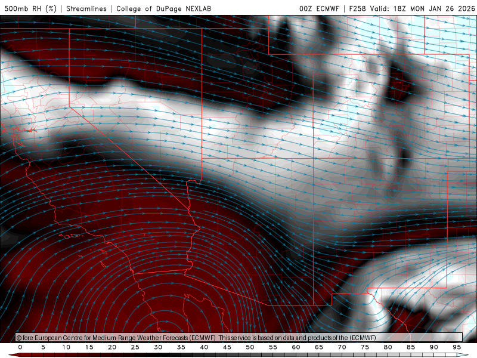Click the '45' value on the RH scale

[227, 347]
